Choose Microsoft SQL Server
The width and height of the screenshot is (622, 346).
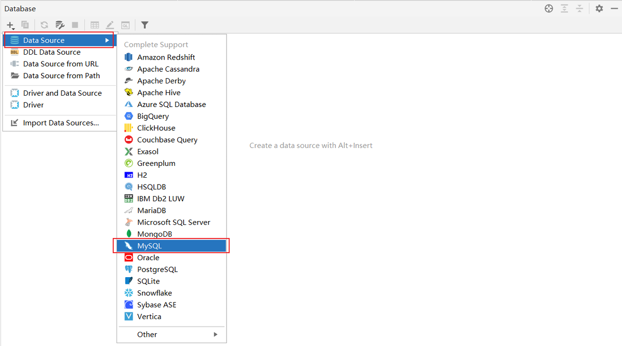pos(171,222)
